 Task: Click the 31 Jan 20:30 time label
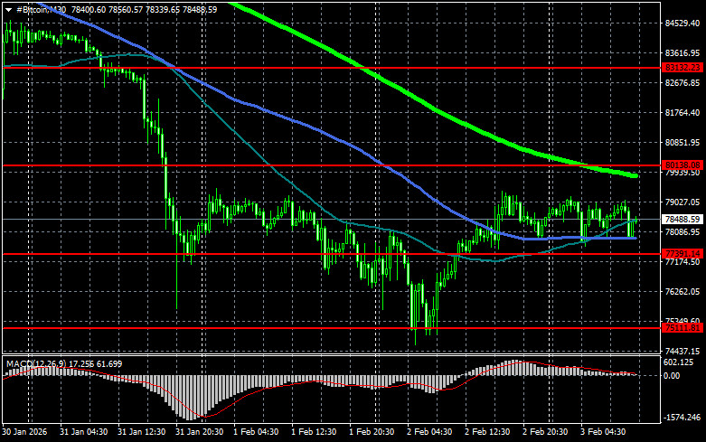(x=200, y=432)
